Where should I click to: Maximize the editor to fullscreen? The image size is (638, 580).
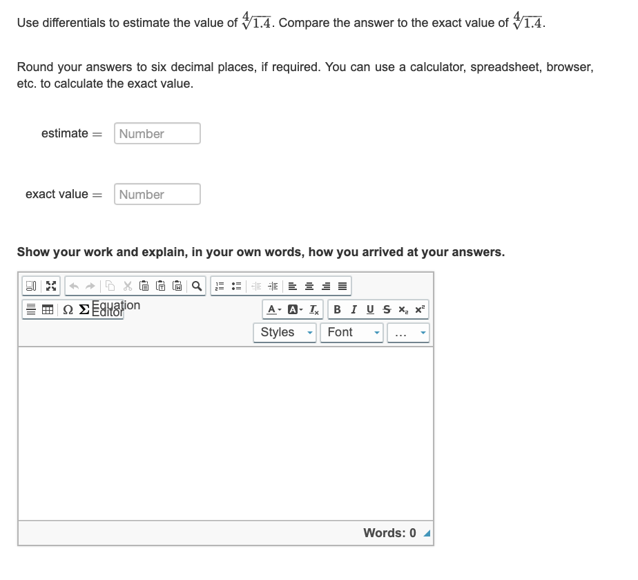click(x=50, y=285)
